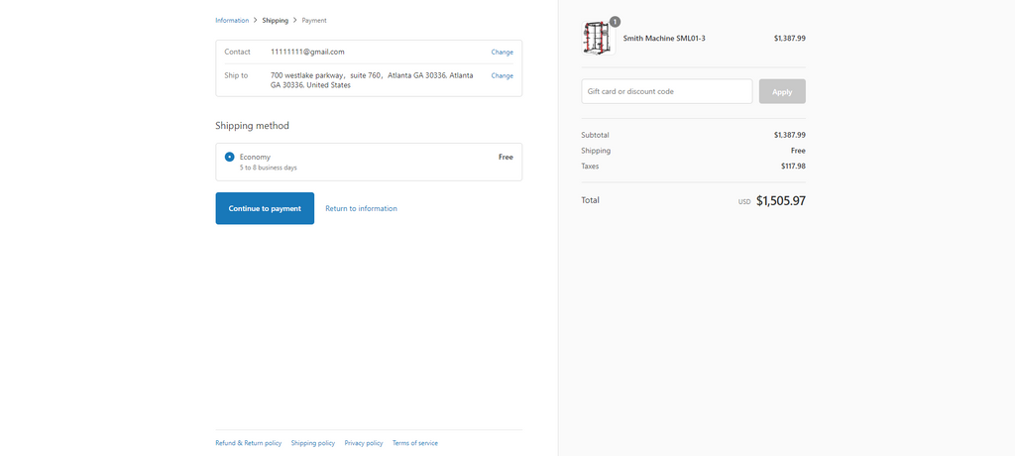Apply the discount code

point(782,91)
